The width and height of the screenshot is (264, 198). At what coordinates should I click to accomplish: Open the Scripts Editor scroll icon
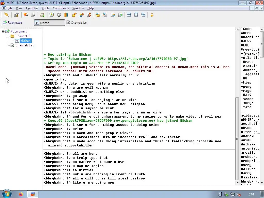coord(42,15)
